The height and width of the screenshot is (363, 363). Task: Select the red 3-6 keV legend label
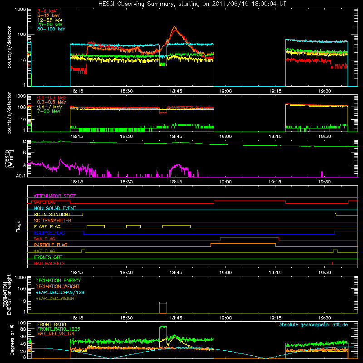pyautogui.click(x=47, y=11)
